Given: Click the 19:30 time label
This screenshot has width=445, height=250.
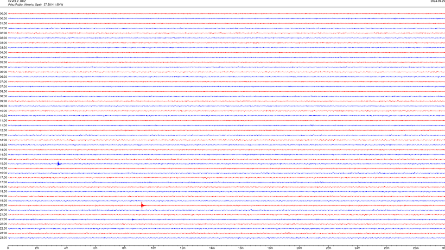Looking at the screenshot, I should [x=3, y=200].
